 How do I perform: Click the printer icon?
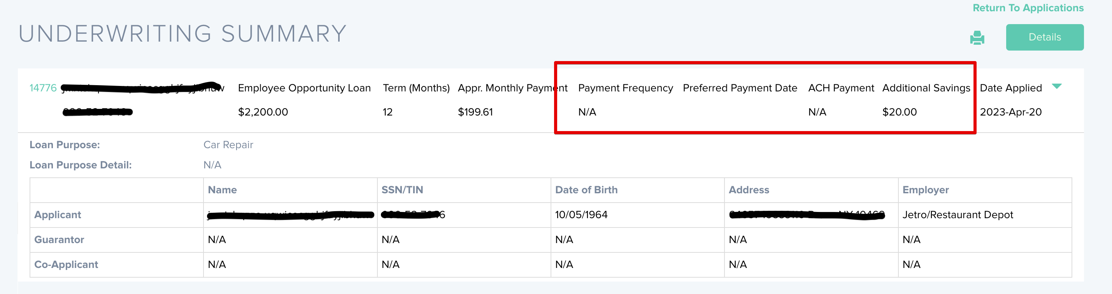tap(977, 38)
